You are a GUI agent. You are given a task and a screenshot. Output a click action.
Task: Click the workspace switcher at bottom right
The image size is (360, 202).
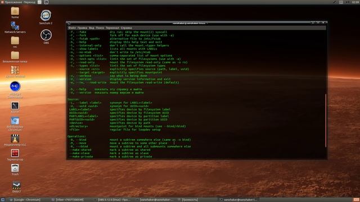[x=356, y=200]
